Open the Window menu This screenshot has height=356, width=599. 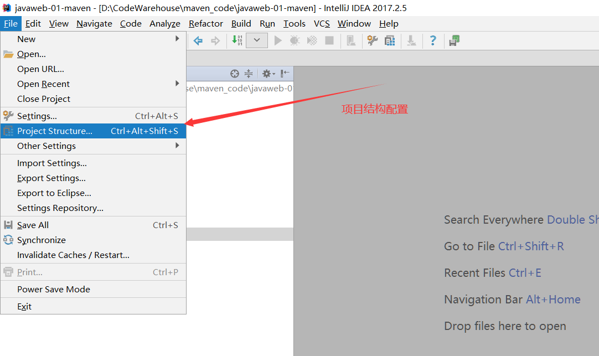354,24
